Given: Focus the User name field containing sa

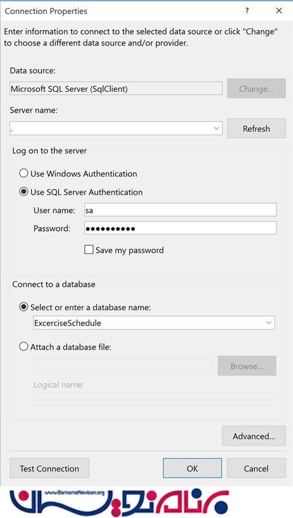Looking at the screenshot, I should pos(180,210).
